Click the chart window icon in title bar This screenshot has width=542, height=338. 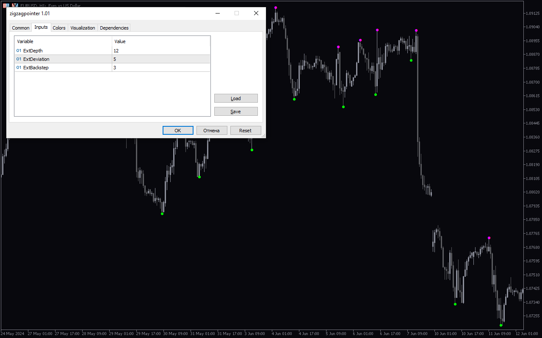6,5
